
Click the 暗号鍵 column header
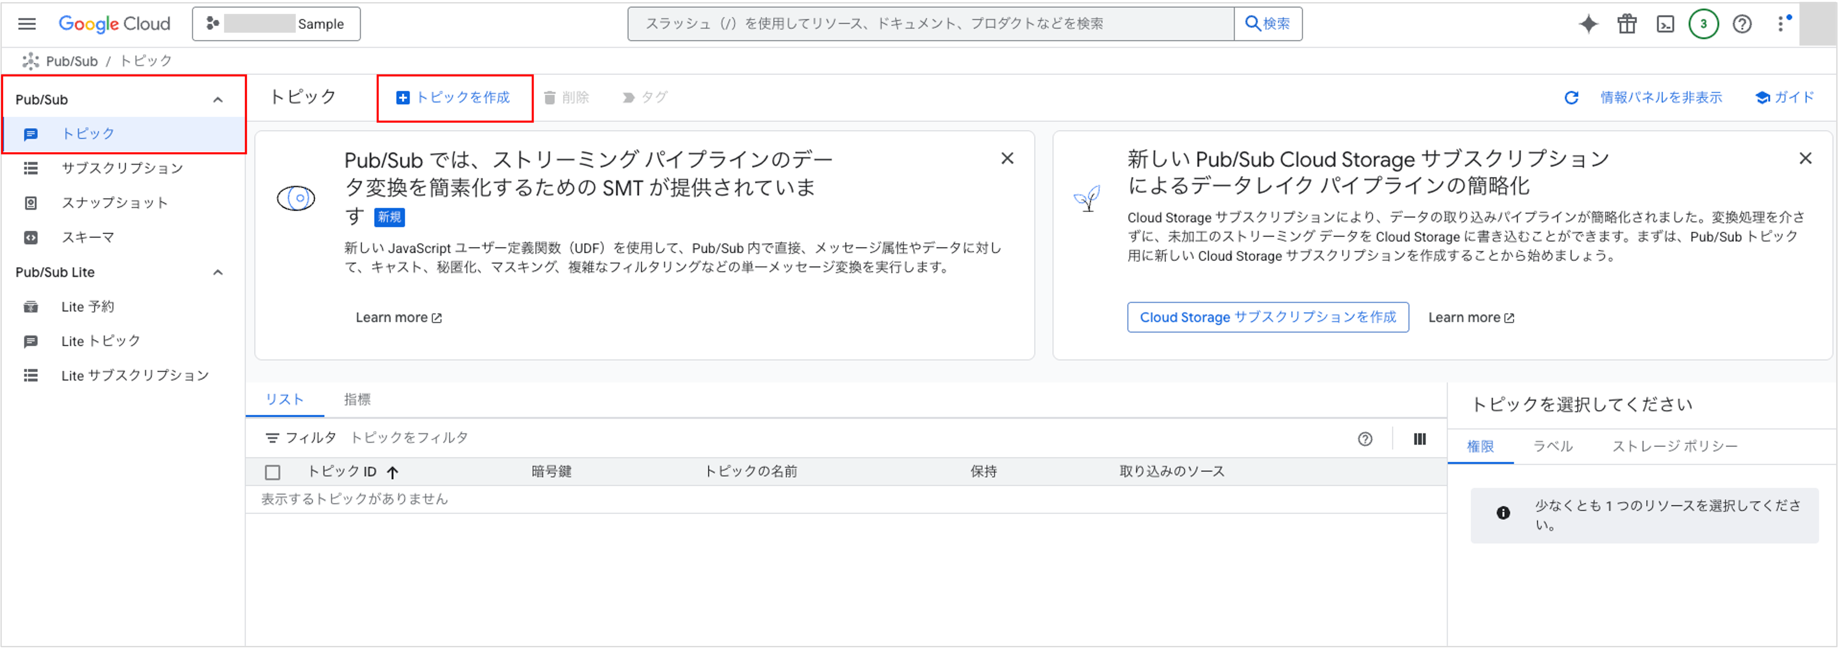pos(552,472)
